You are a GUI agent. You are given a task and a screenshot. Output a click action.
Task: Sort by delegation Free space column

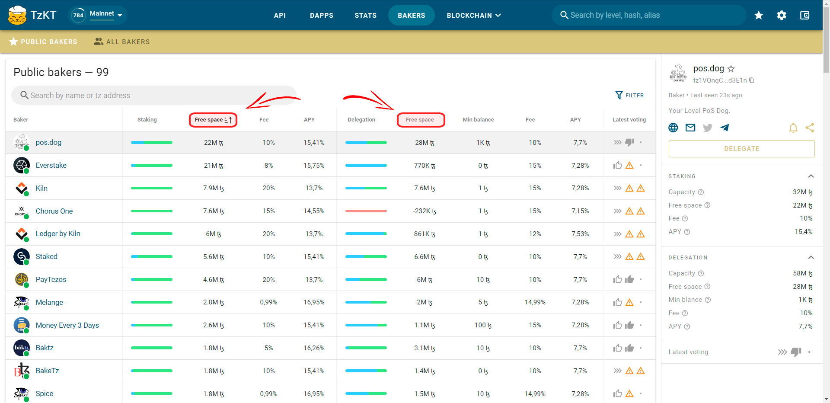click(420, 120)
